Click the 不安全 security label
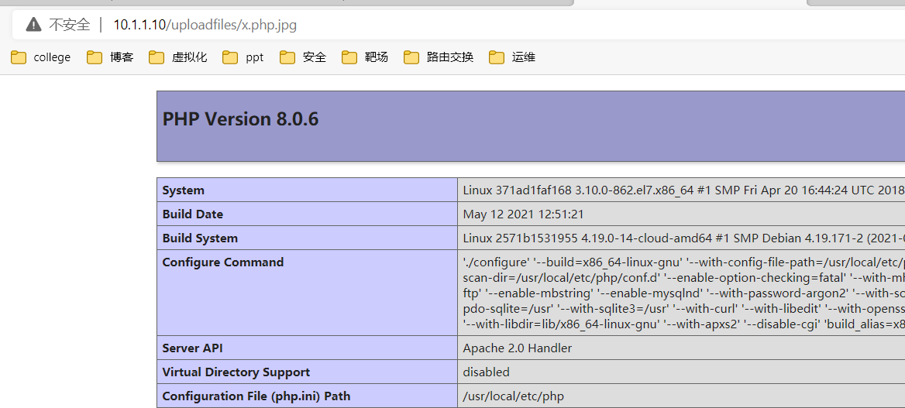This screenshot has width=905, height=408. tap(70, 25)
